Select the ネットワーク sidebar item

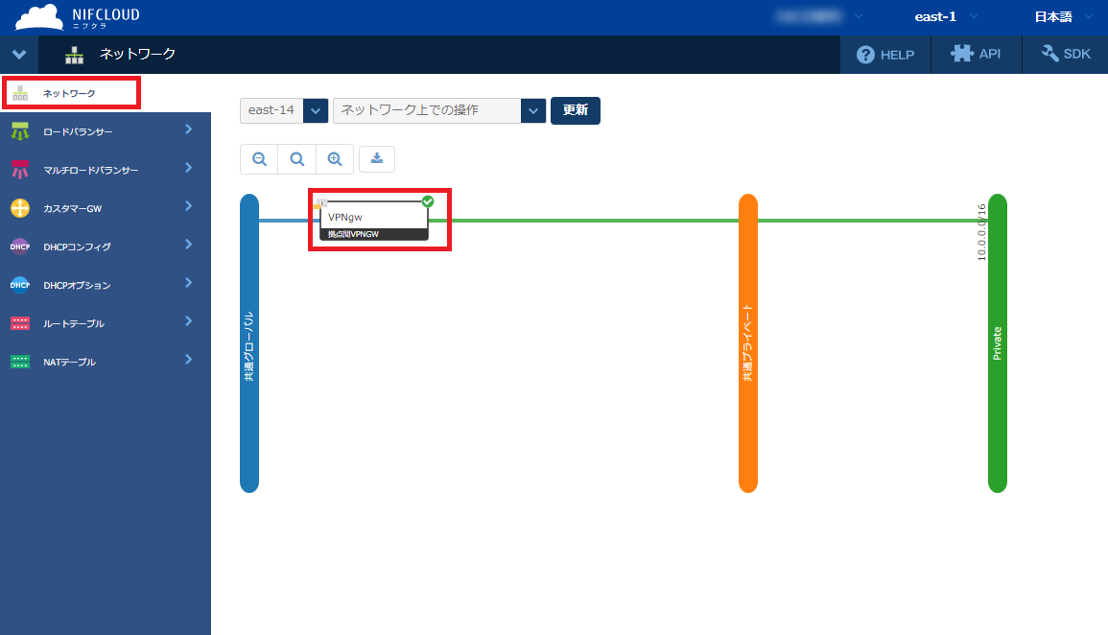pyautogui.click(x=71, y=93)
